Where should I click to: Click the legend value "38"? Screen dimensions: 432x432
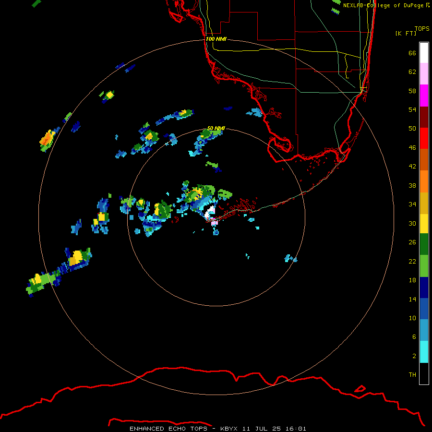(x=412, y=185)
